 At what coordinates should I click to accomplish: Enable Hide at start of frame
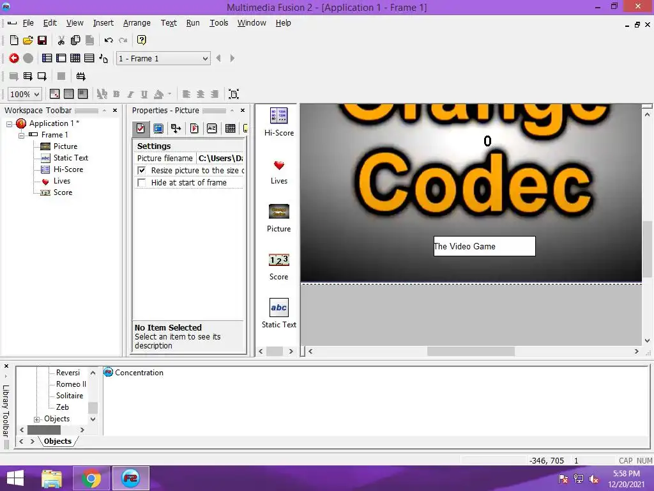point(142,182)
